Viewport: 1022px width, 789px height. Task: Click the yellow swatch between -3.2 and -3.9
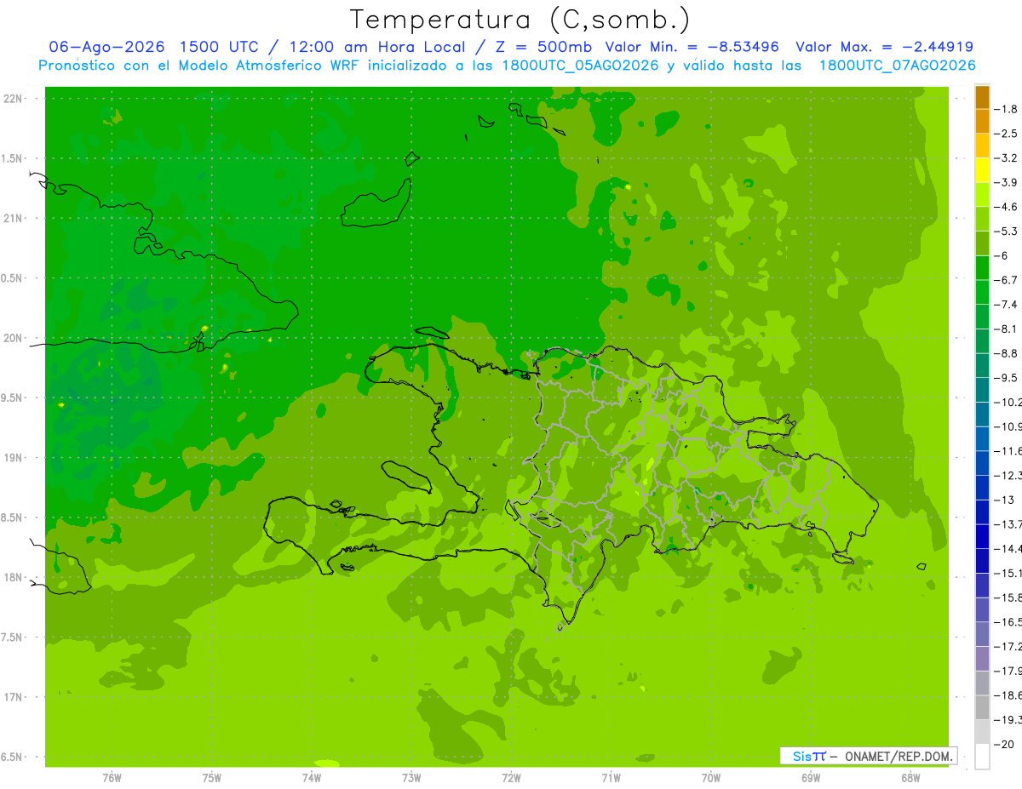(982, 170)
